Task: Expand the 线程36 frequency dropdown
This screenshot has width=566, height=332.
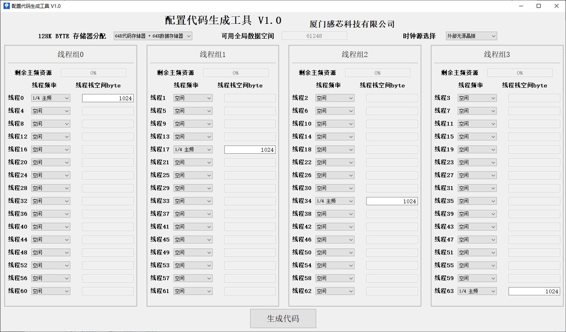Action: [x=51, y=214]
